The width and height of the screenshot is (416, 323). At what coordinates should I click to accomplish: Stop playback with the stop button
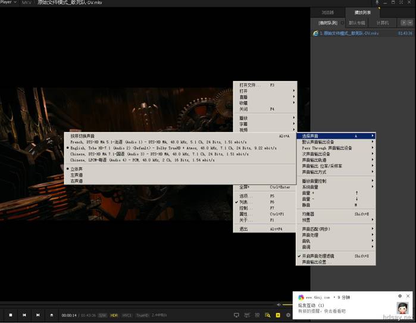click(11, 315)
